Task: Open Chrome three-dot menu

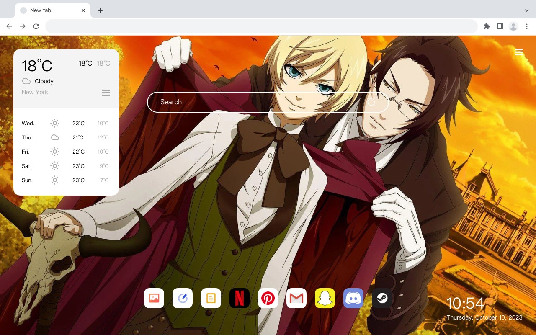Action: (x=527, y=26)
